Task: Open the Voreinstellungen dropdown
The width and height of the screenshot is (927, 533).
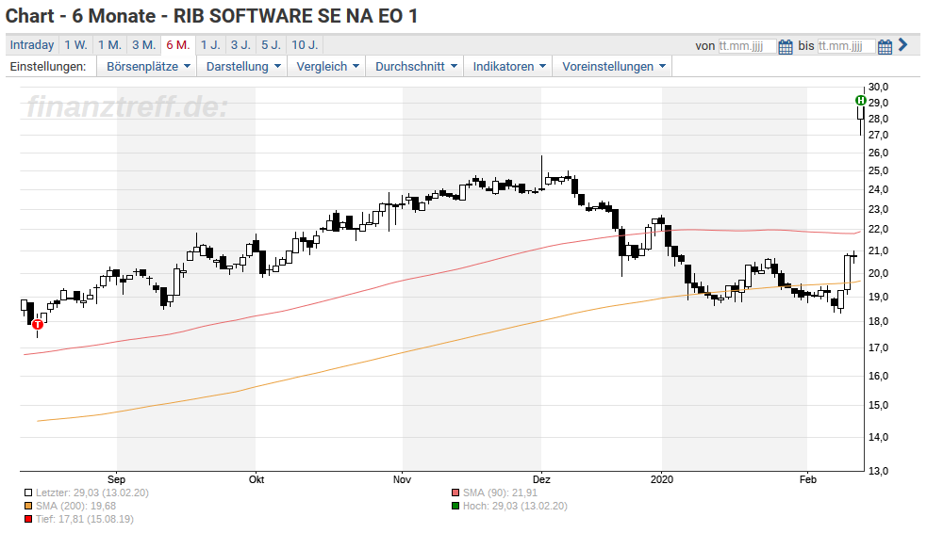Action: (x=613, y=67)
